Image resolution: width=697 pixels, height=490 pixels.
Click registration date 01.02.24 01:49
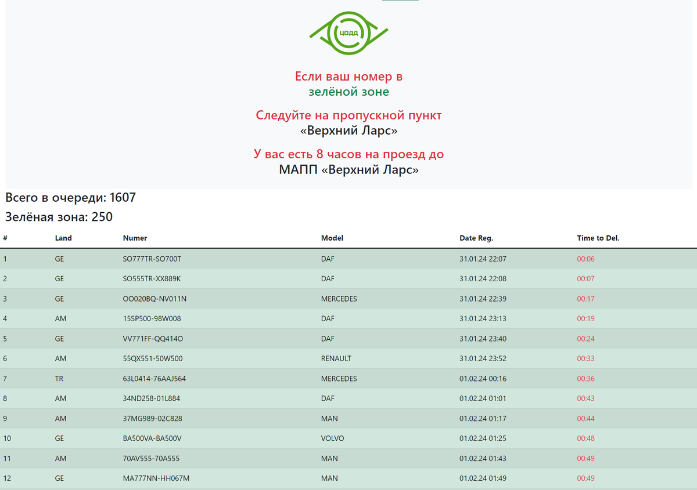483,478
